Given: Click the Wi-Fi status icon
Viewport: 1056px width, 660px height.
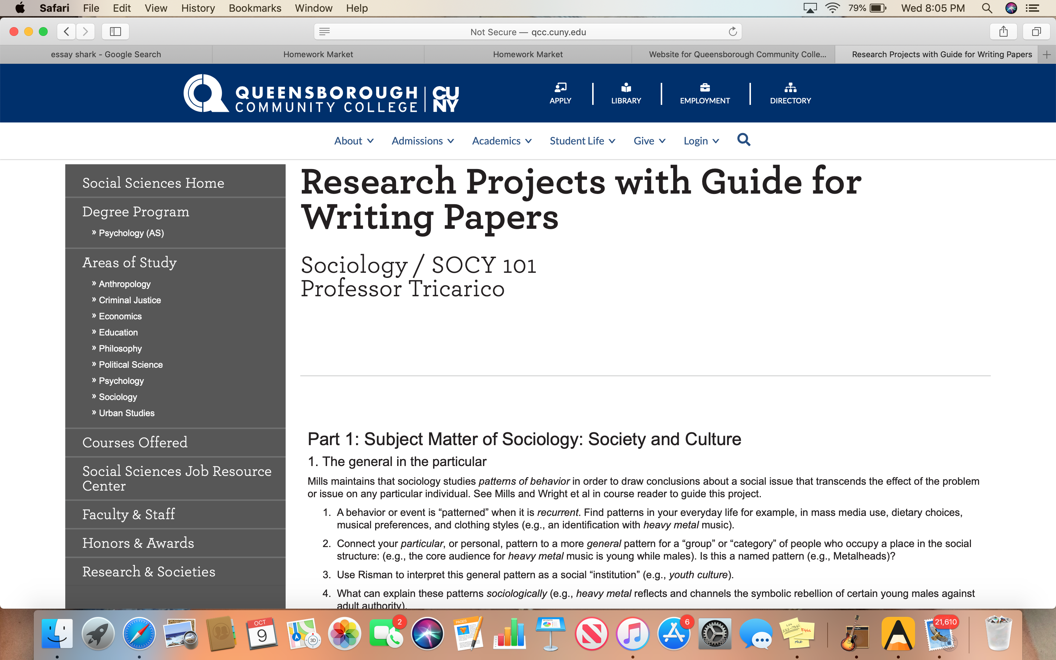Looking at the screenshot, I should coord(833,8).
